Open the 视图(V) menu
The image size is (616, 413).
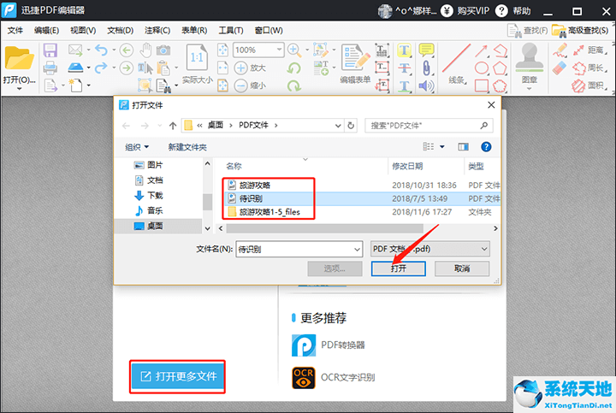click(83, 30)
